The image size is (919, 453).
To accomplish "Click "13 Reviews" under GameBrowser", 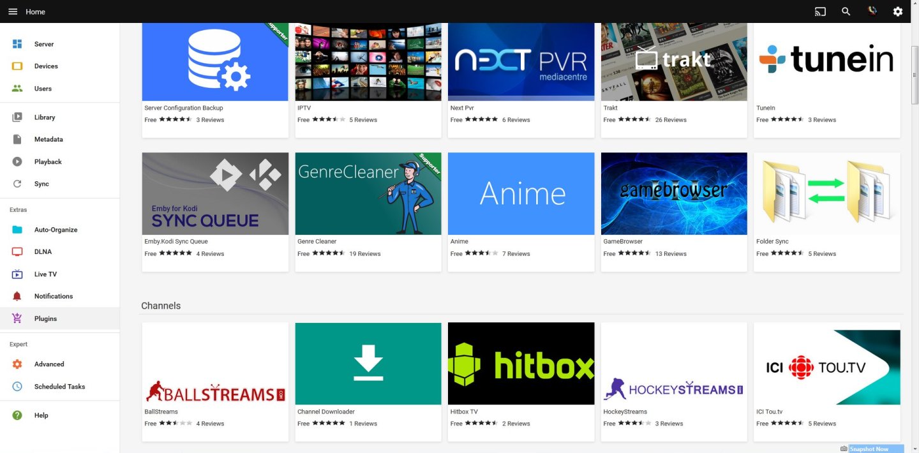I will tap(671, 254).
